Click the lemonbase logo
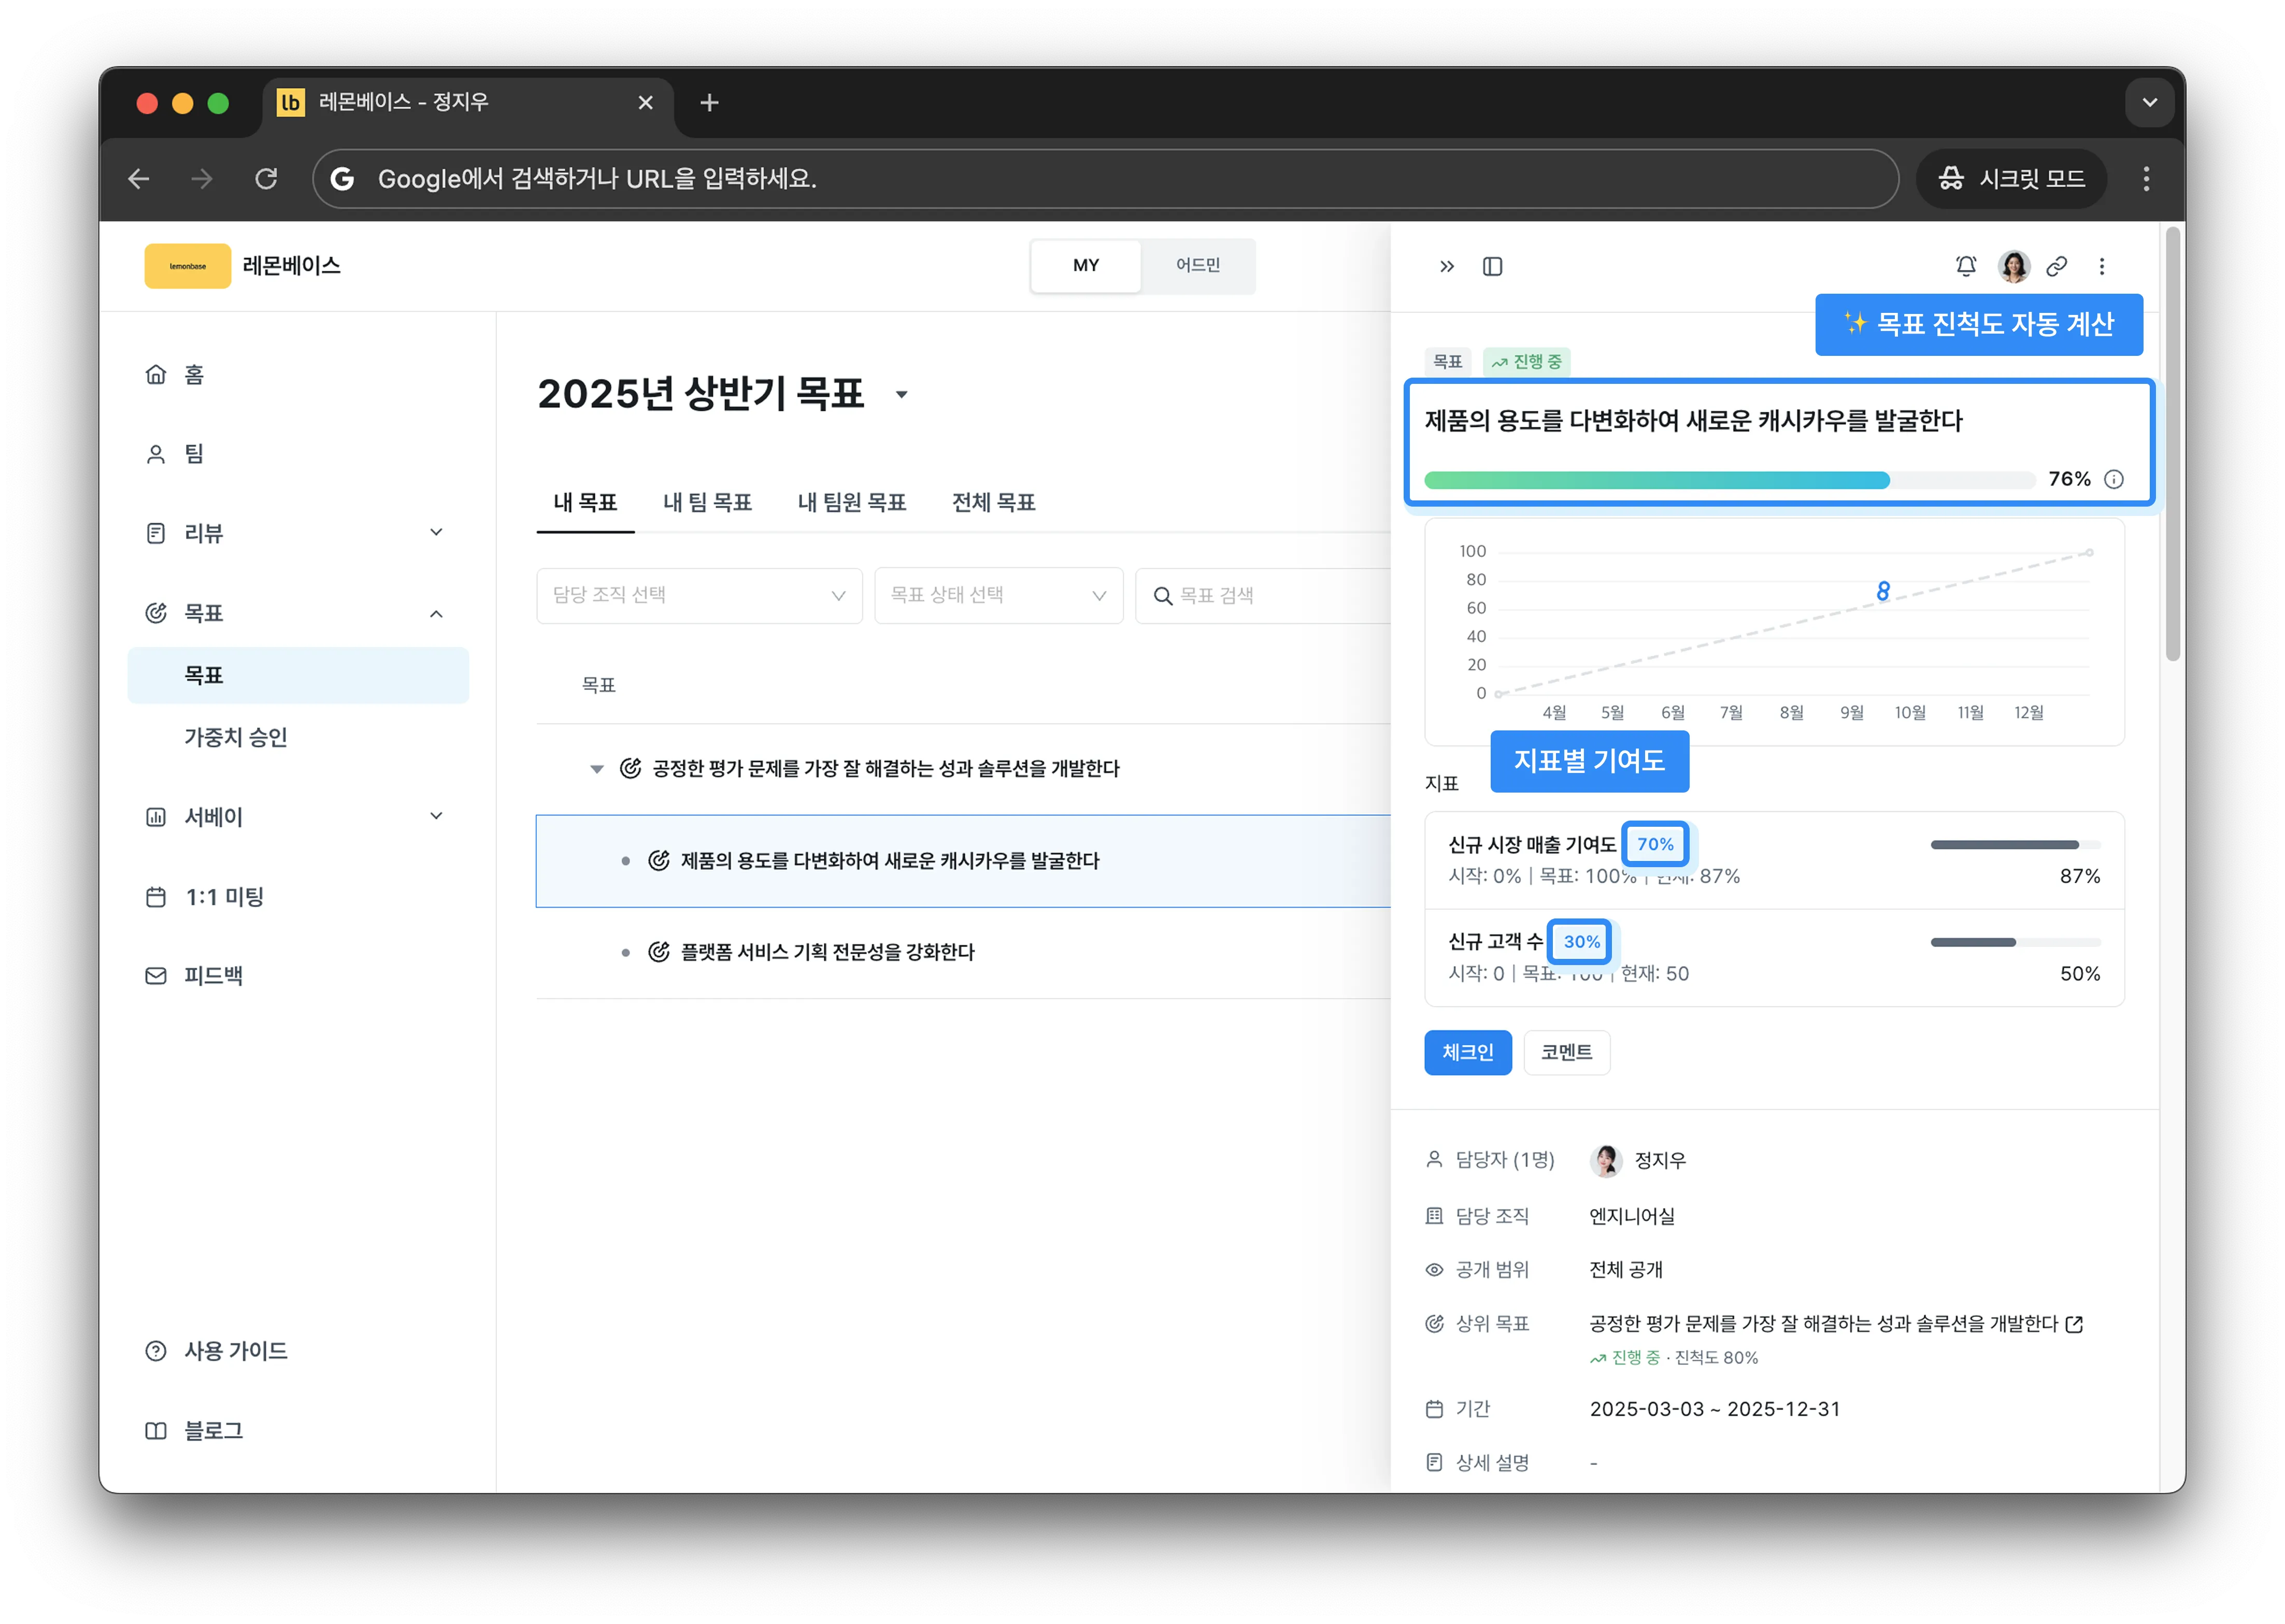Screen dimensions: 2285x1624 187,266
